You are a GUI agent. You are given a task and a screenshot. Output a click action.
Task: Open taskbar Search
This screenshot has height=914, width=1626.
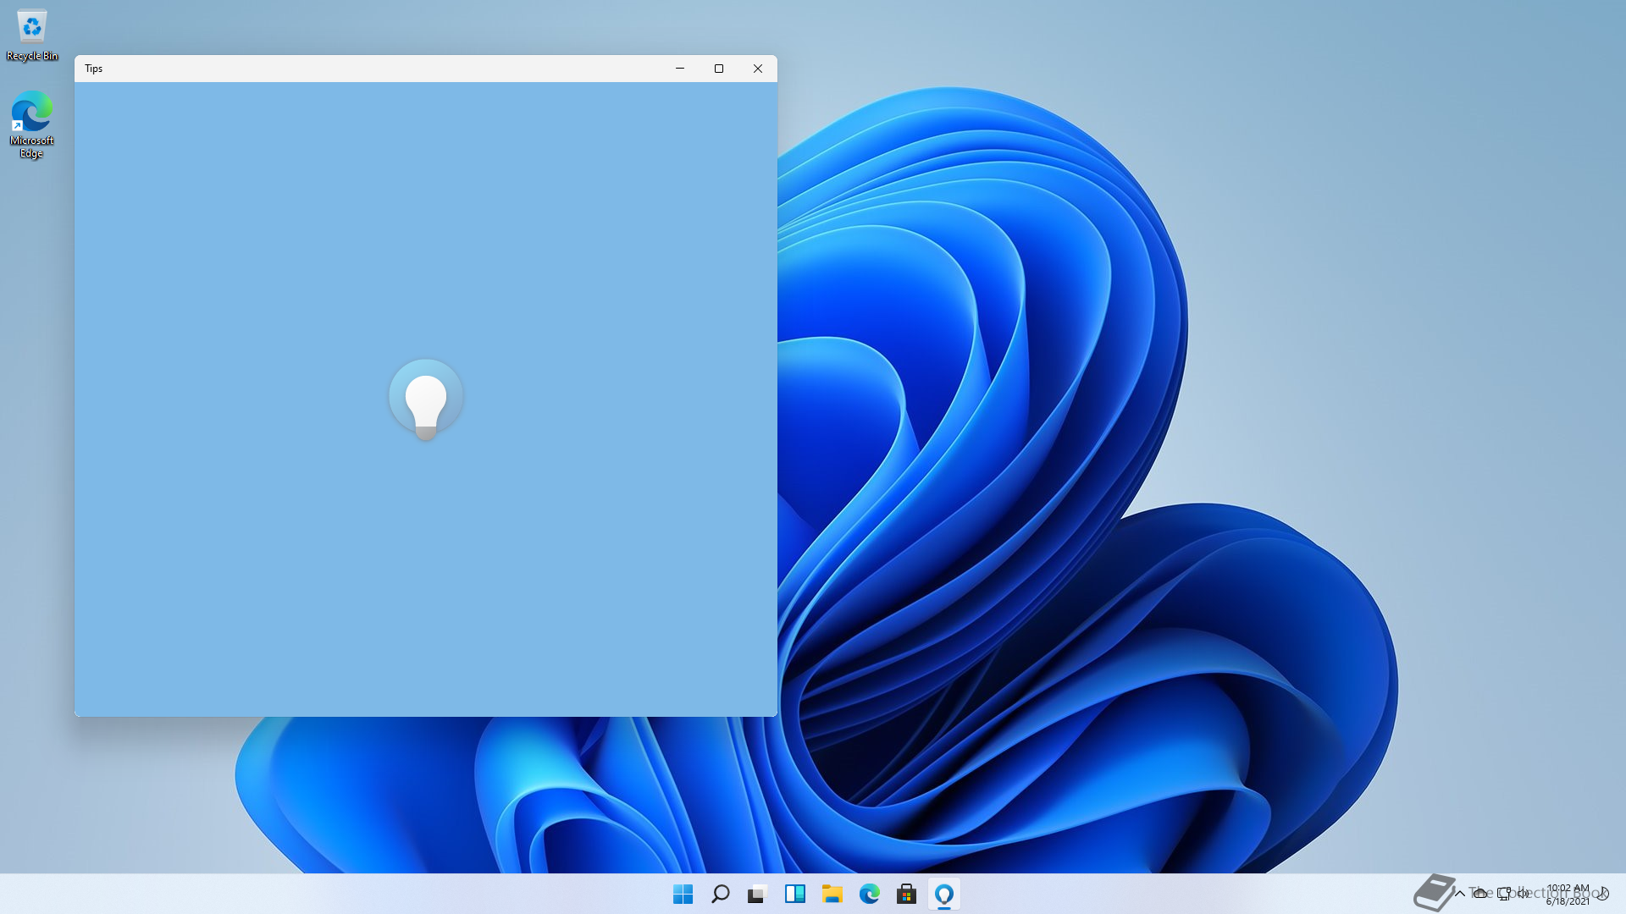click(x=721, y=894)
